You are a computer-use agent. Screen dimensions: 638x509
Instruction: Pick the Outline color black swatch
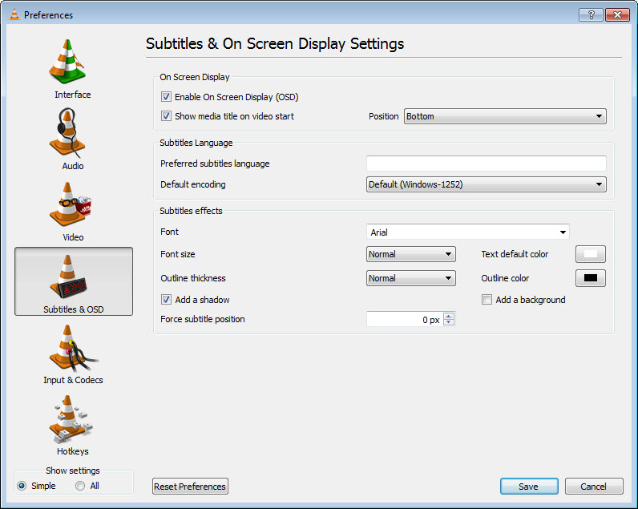coord(591,278)
